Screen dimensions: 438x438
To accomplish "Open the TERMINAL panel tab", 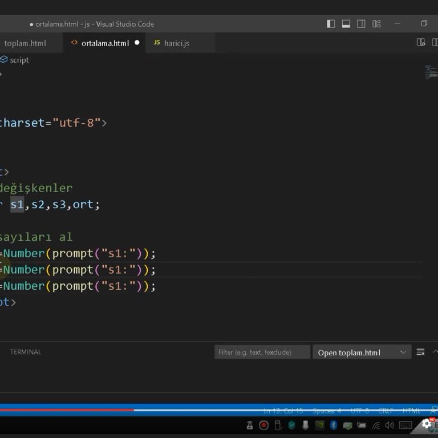I will 26,352.
